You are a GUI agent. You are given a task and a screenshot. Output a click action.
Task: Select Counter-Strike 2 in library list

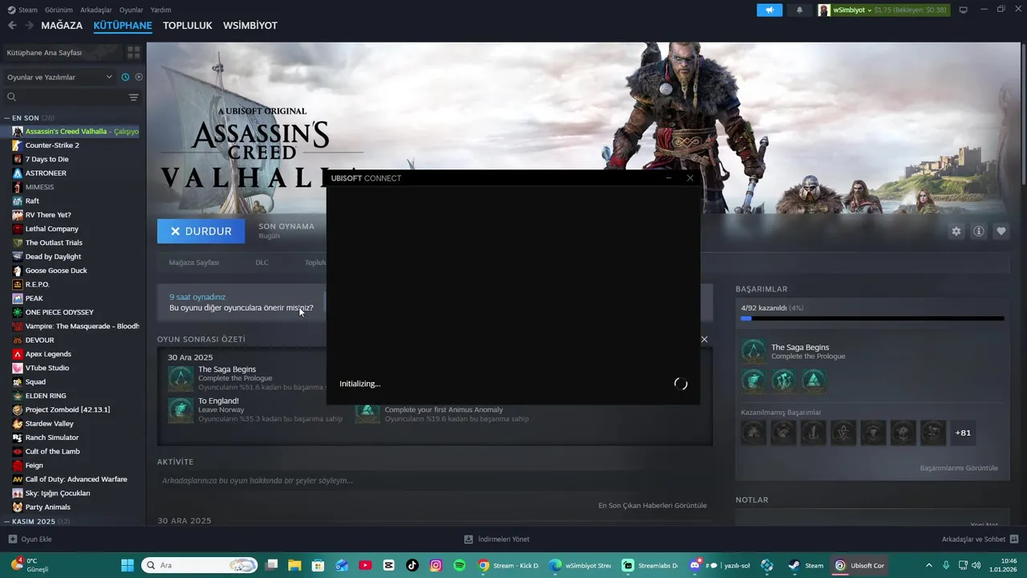click(x=52, y=145)
